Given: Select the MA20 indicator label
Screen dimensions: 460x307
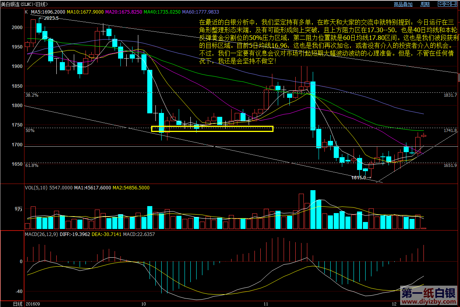Looking at the screenshot, I should 123,12.
